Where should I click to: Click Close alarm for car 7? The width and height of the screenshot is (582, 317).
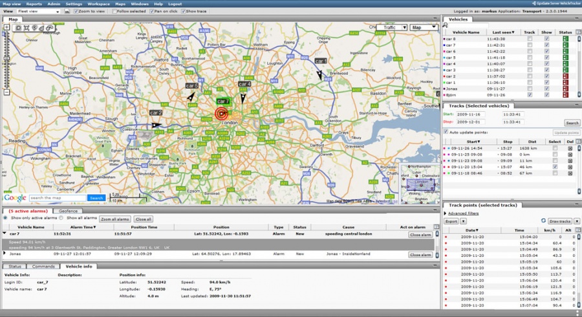(x=420, y=235)
